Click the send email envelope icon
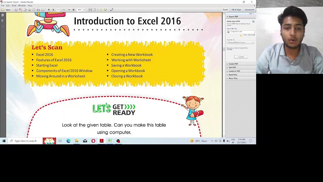 [43, 10]
